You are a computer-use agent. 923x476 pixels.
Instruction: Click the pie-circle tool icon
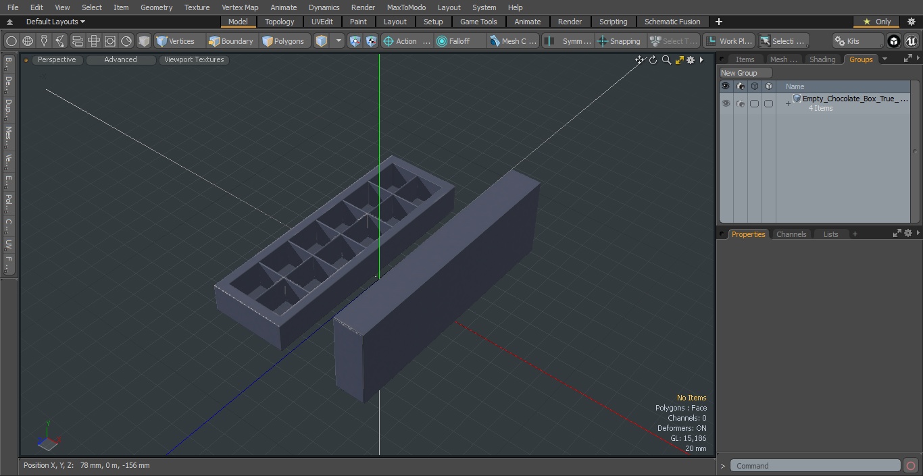pos(126,41)
